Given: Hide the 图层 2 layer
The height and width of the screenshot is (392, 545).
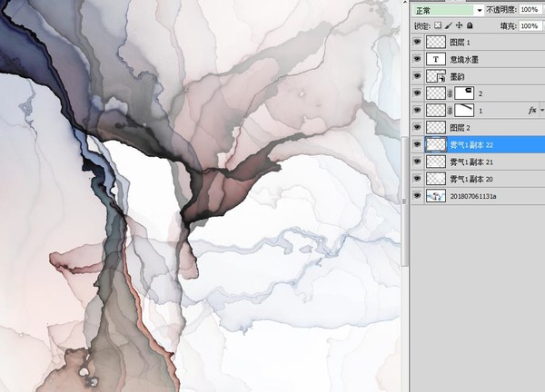Looking at the screenshot, I should coord(417,127).
